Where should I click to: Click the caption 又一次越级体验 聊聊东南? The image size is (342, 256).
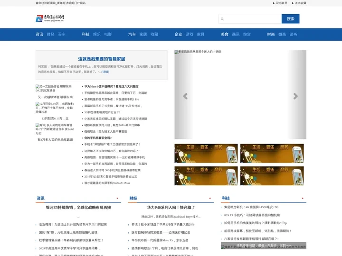click(x=55, y=97)
